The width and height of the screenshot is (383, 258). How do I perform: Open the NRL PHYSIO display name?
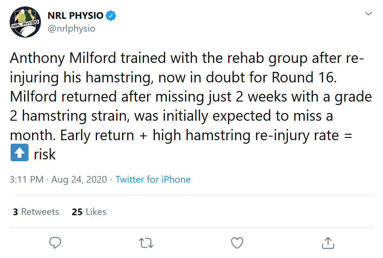(76, 16)
